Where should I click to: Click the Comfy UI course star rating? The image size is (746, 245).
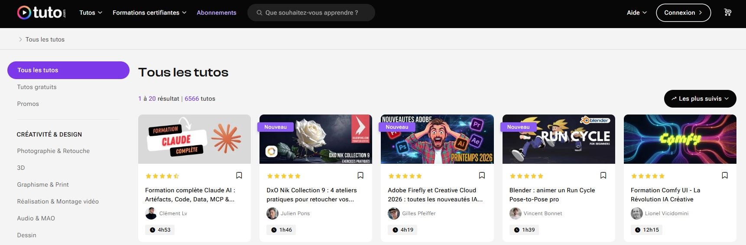(x=648, y=176)
